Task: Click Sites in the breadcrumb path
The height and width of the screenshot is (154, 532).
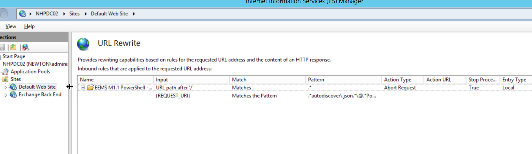Action: pyautogui.click(x=74, y=14)
